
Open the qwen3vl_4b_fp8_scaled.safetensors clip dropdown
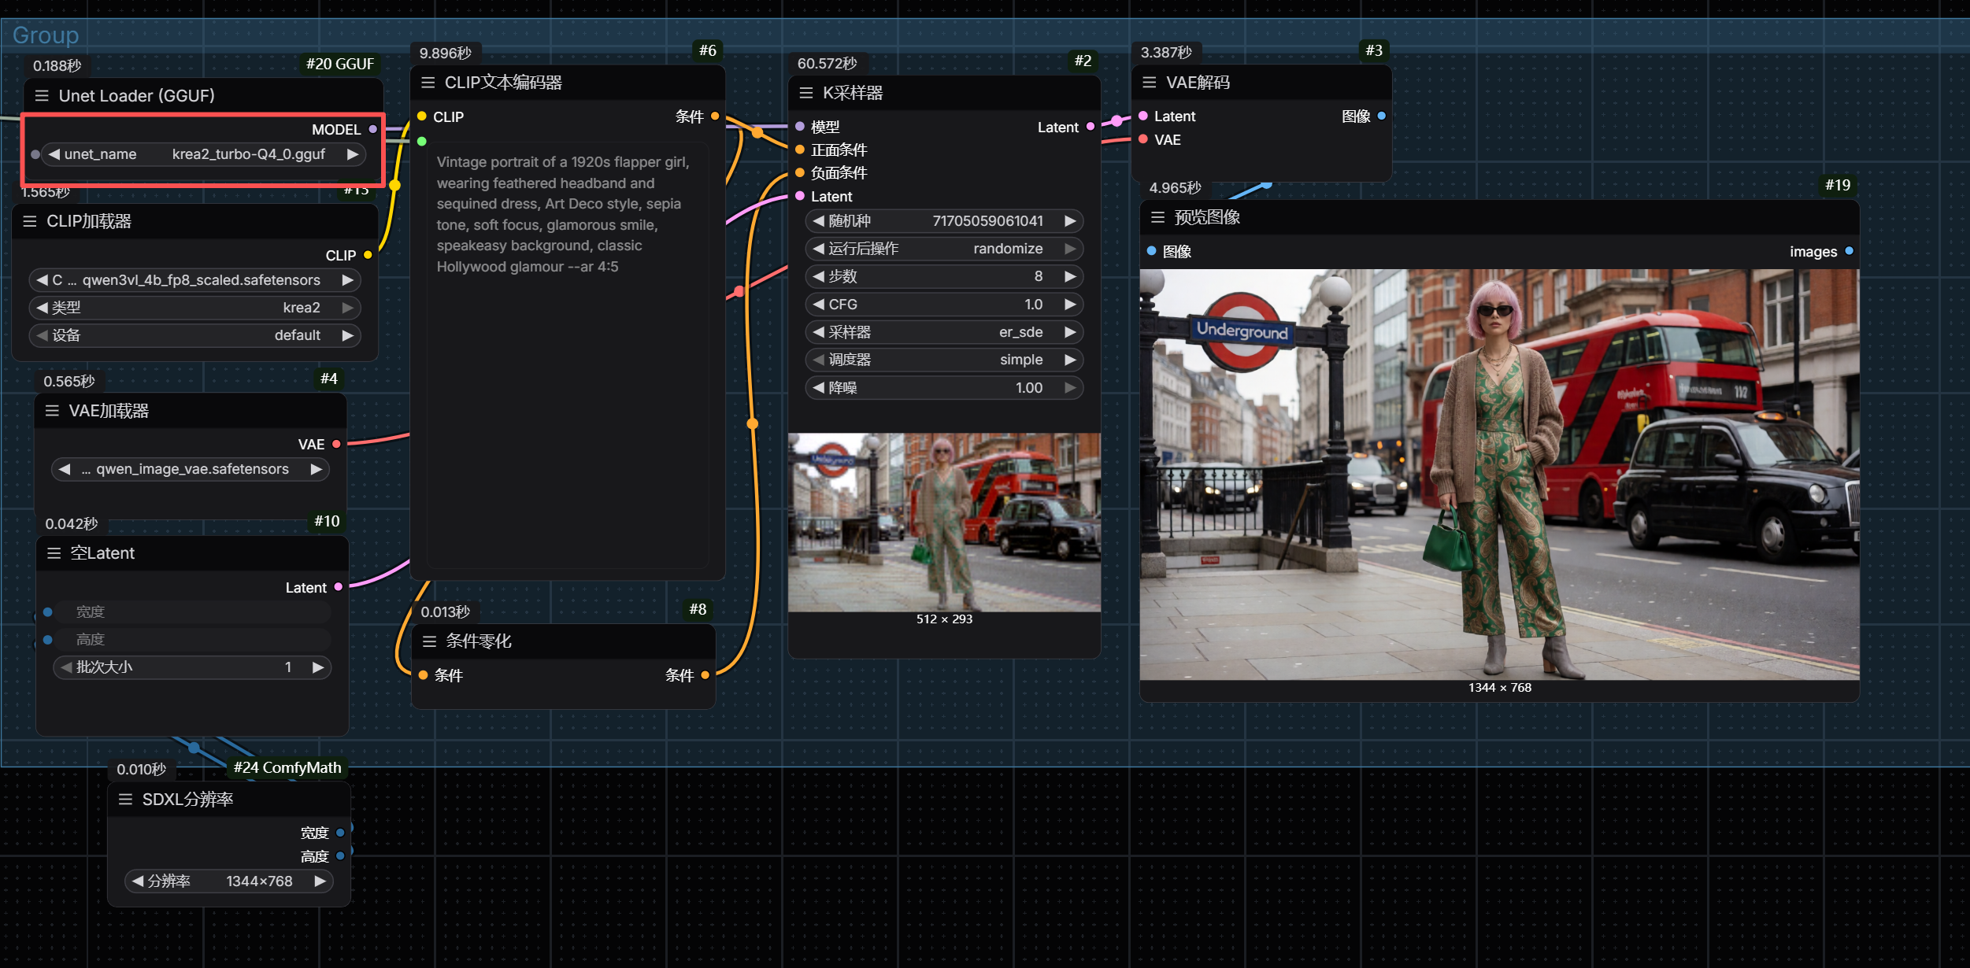pos(195,280)
